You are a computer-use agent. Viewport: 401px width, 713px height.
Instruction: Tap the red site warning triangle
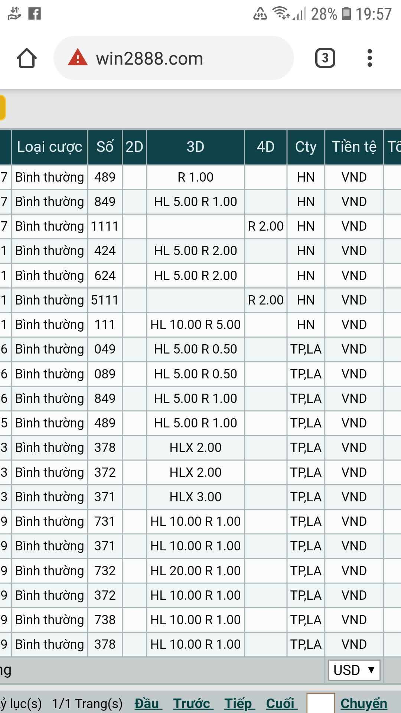tap(78, 58)
